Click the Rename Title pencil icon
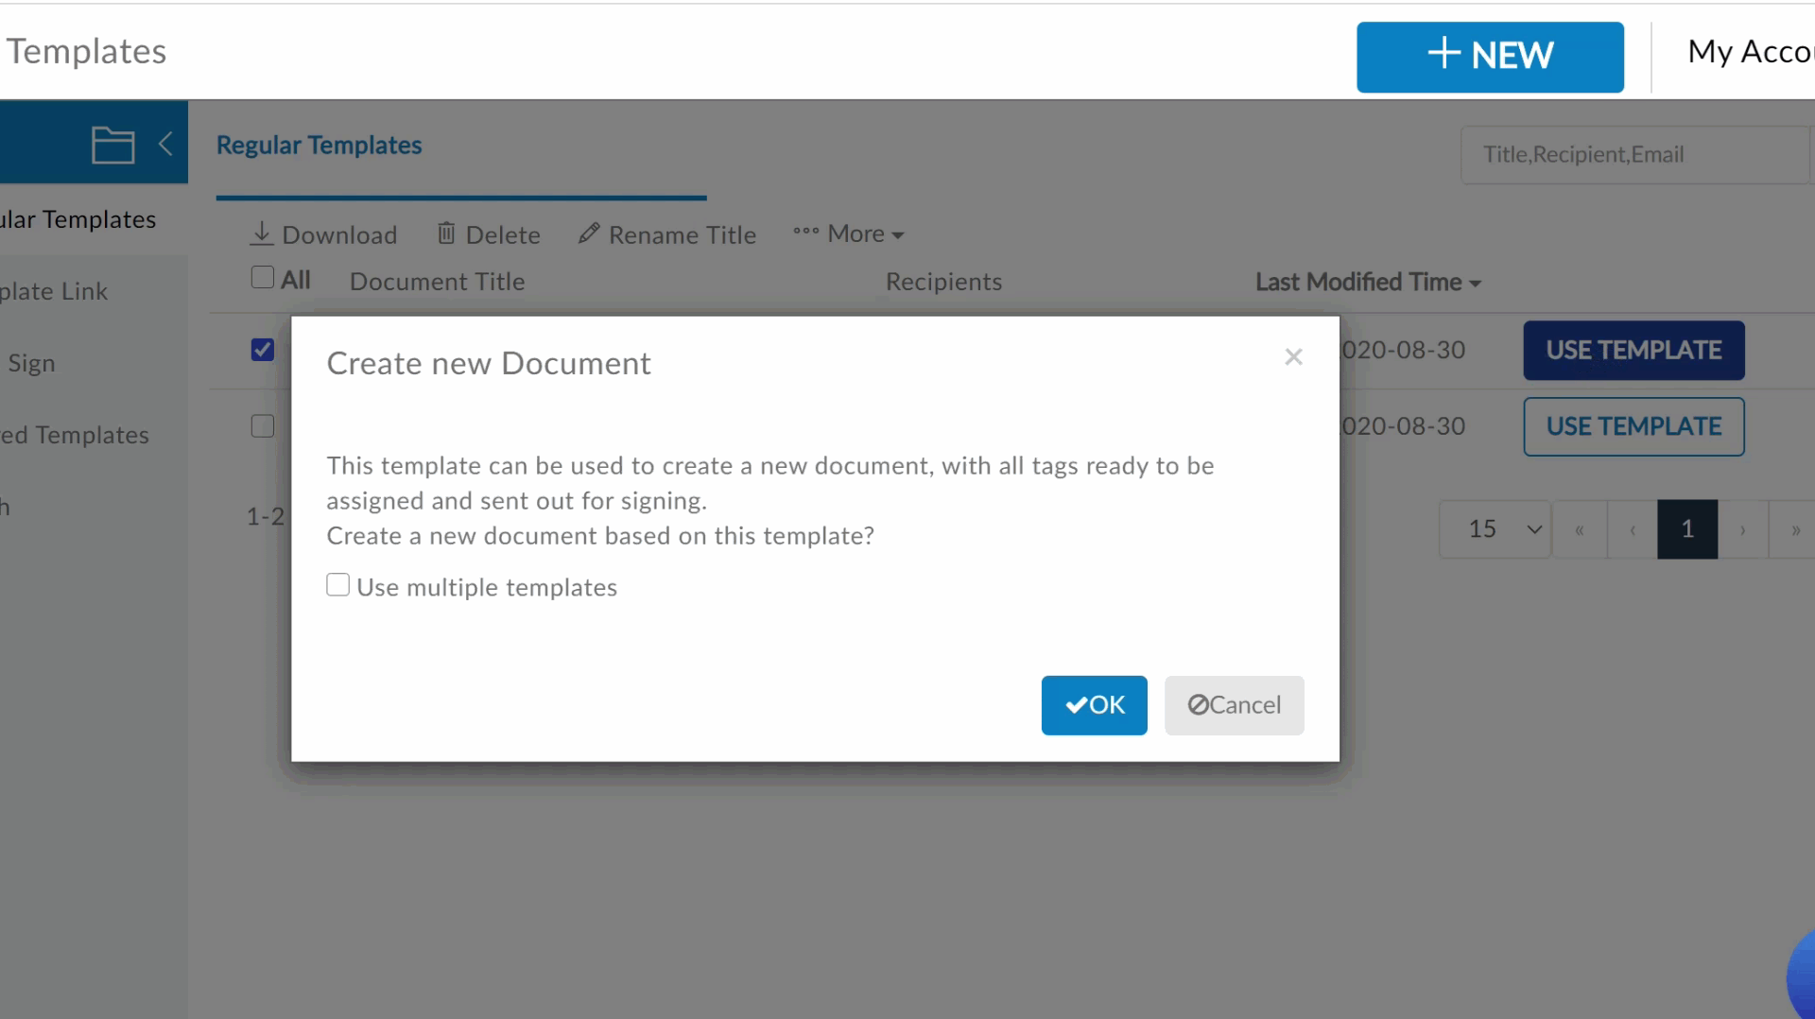 [x=589, y=233]
